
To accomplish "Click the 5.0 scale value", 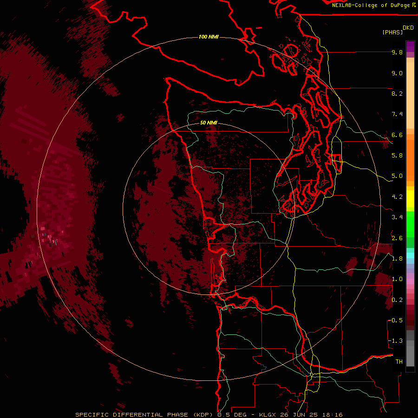I will (x=397, y=176).
